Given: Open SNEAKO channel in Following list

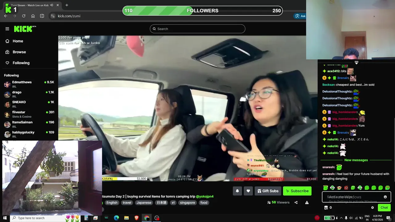Looking at the screenshot, I should point(29,104).
